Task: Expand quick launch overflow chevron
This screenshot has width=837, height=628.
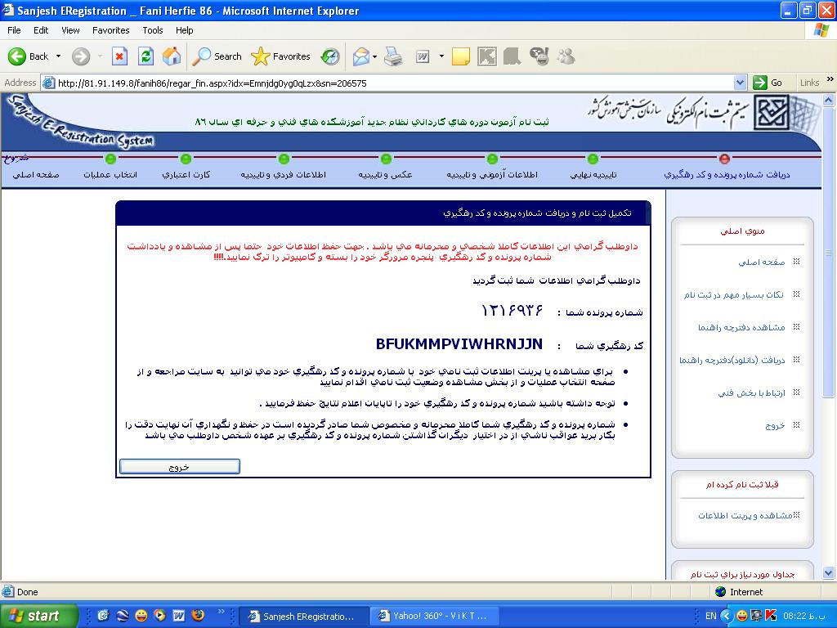Action: coord(222,612)
